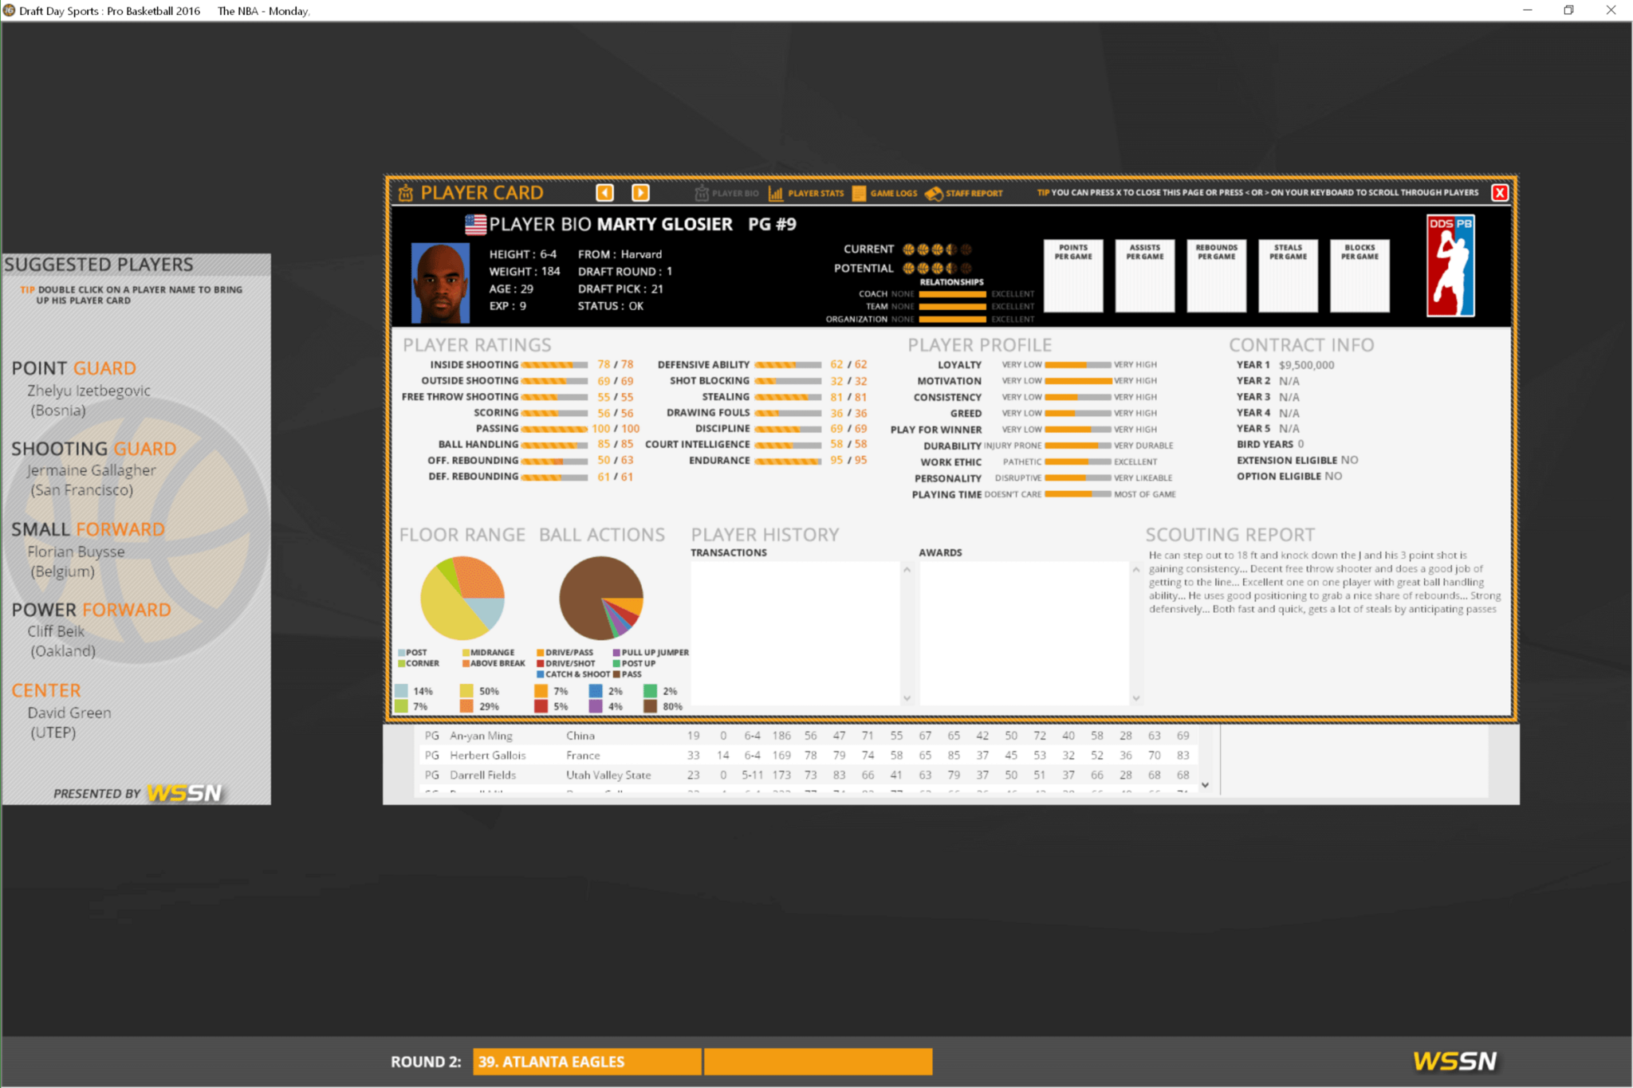
Task: Click the Points Per Game box
Action: tap(1073, 275)
